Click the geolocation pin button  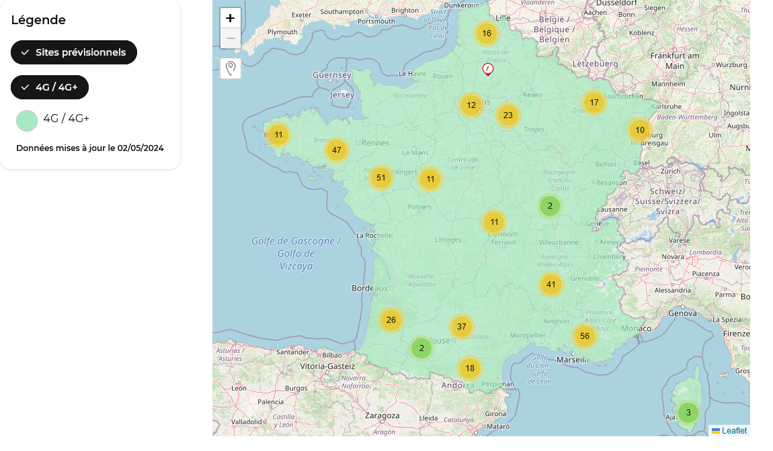231,68
